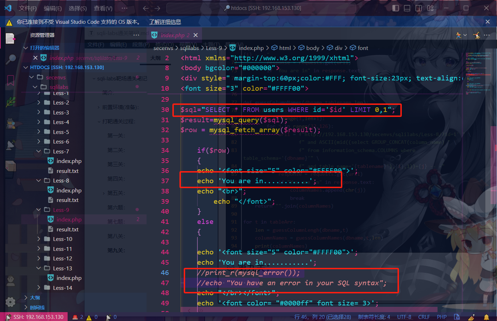Expand the Less-5 folder

coord(61,132)
